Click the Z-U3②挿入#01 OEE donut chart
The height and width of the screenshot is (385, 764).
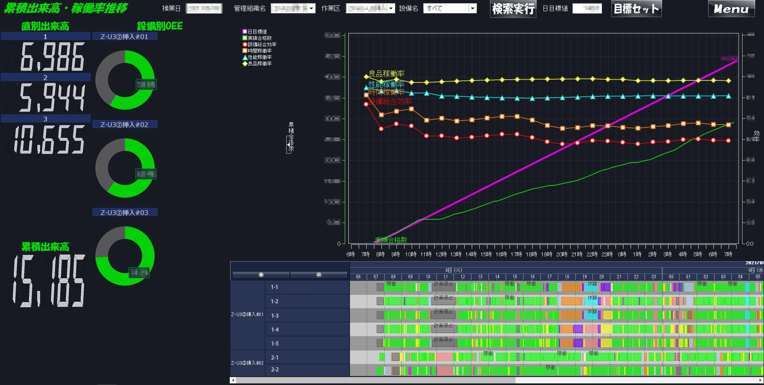coord(125,80)
